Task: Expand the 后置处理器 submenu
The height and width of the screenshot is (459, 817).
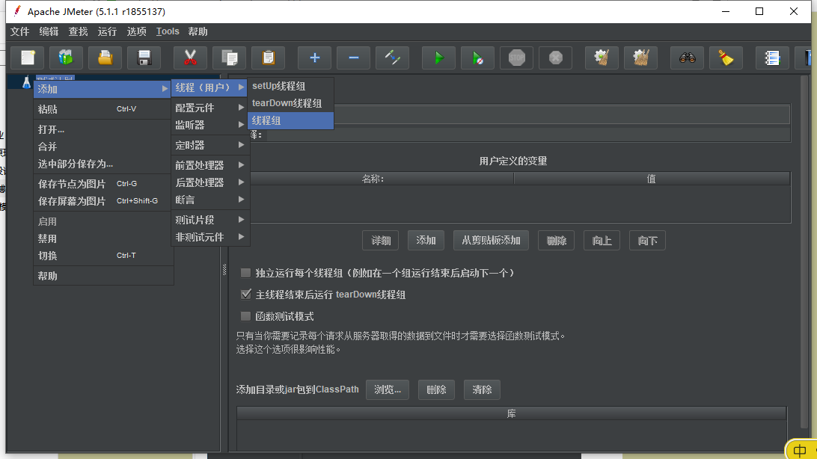Action: pyautogui.click(x=209, y=182)
